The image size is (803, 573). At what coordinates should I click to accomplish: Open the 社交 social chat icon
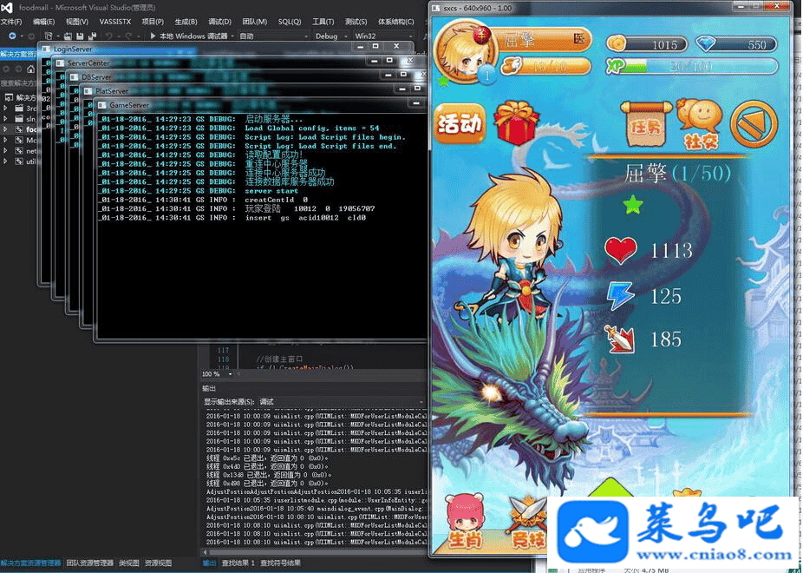699,122
